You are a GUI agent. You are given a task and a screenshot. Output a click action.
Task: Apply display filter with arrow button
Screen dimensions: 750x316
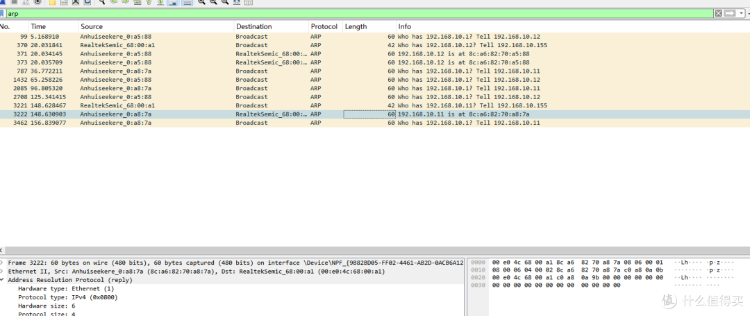(729, 13)
